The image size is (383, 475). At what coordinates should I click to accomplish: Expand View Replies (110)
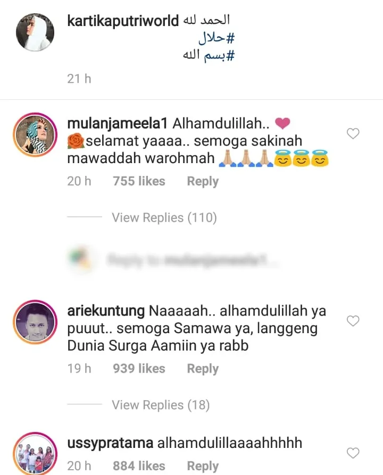(164, 217)
